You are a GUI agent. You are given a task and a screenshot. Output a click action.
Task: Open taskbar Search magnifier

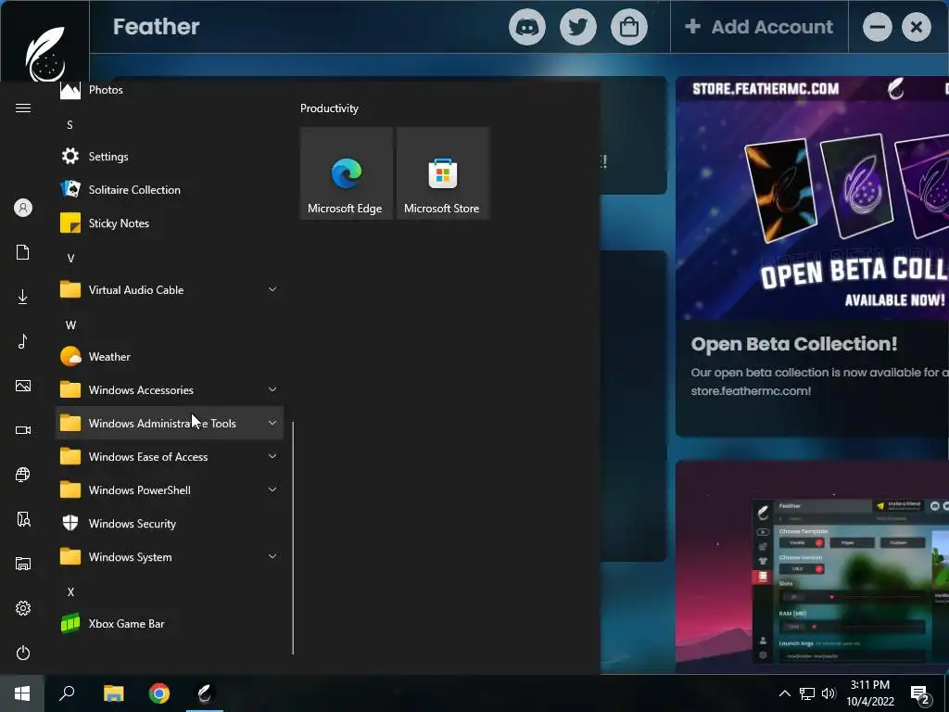[x=67, y=693]
